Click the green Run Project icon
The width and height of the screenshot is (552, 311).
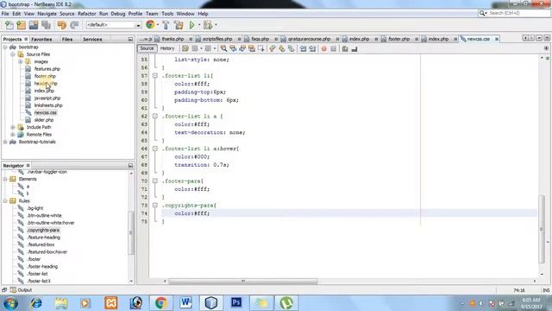point(191,25)
